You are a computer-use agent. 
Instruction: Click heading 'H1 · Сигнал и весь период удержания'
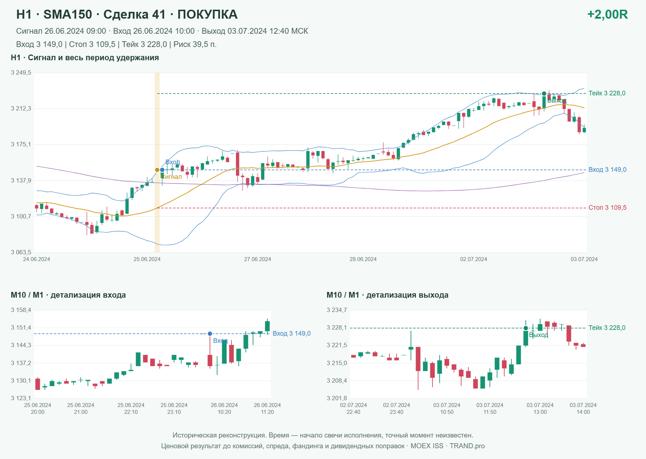pos(85,58)
